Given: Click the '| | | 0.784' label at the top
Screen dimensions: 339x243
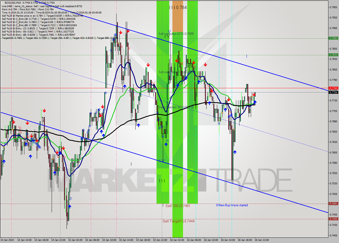Looking at the screenshot, I should click(178, 8).
